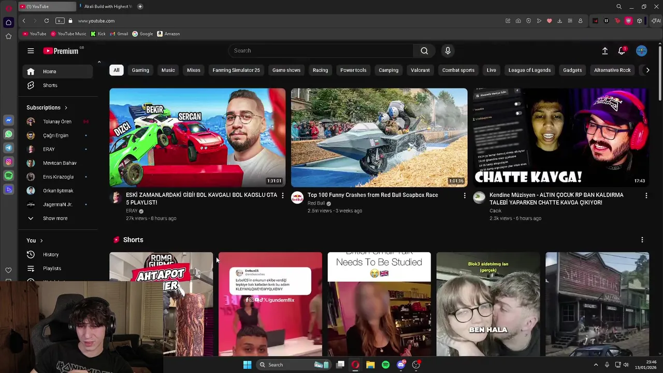The image size is (663, 373).
Task: Open the snapshot camera icon in address bar
Action: 518,21
